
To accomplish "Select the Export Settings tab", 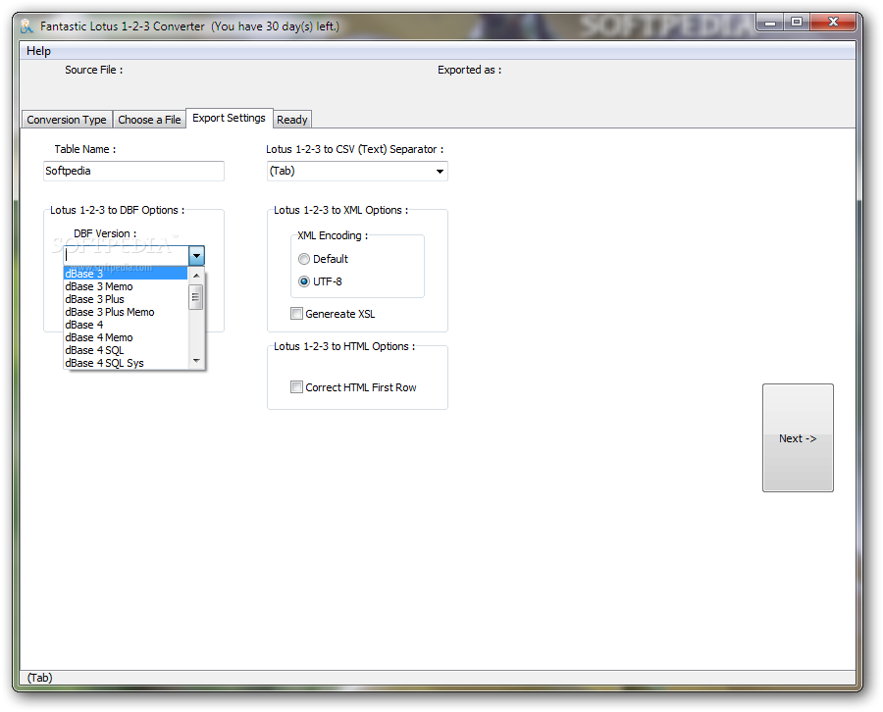I will tap(229, 119).
